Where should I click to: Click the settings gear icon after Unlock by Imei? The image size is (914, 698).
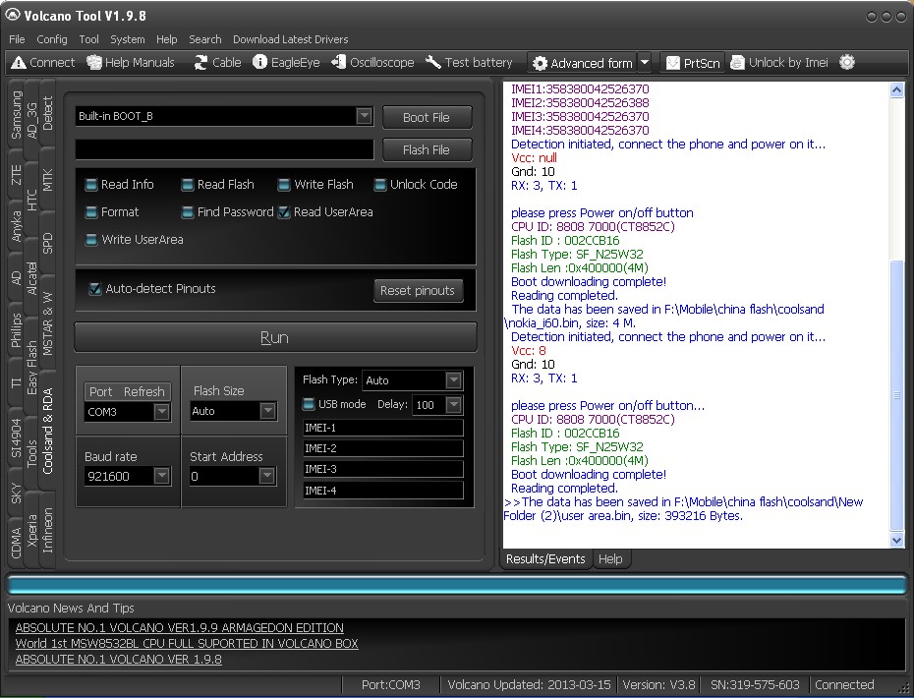847,62
